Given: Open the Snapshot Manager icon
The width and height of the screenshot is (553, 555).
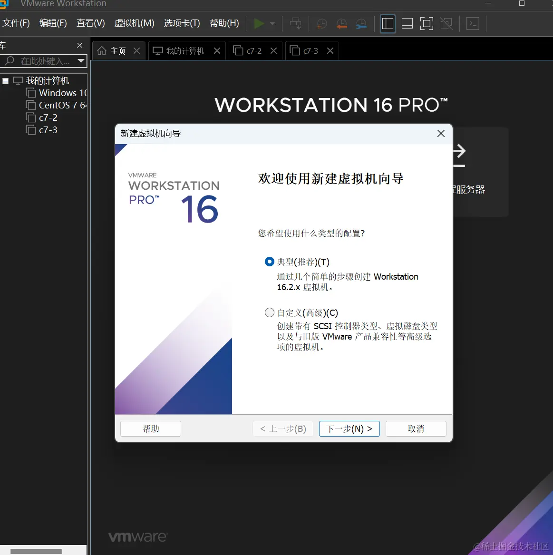Looking at the screenshot, I should click(x=361, y=24).
